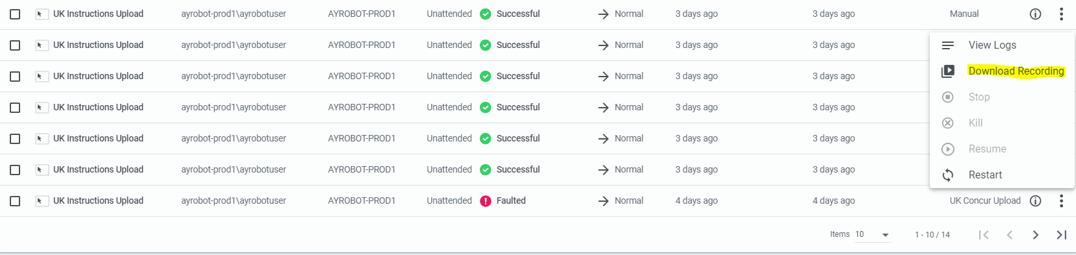Check the third row's checkbox

[x=15, y=77]
